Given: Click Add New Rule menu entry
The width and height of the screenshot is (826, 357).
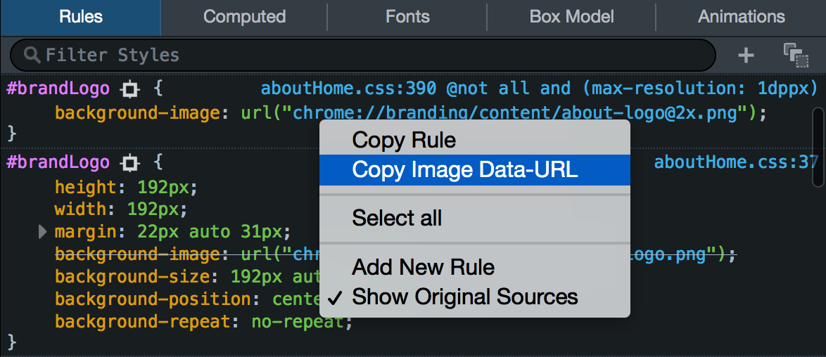Looking at the screenshot, I should (423, 267).
